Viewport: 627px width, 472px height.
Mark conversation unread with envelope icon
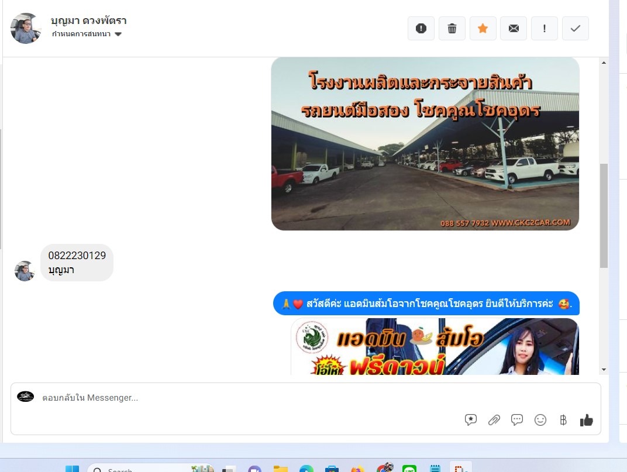[x=514, y=29]
